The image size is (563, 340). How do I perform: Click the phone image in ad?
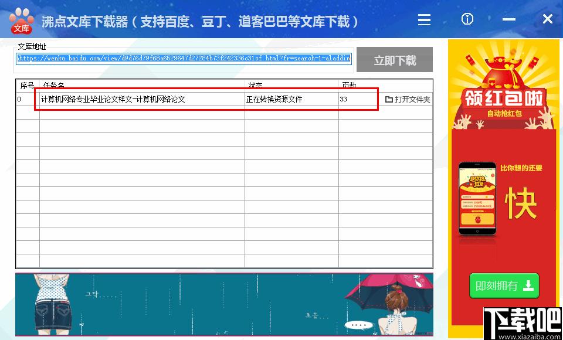477,199
